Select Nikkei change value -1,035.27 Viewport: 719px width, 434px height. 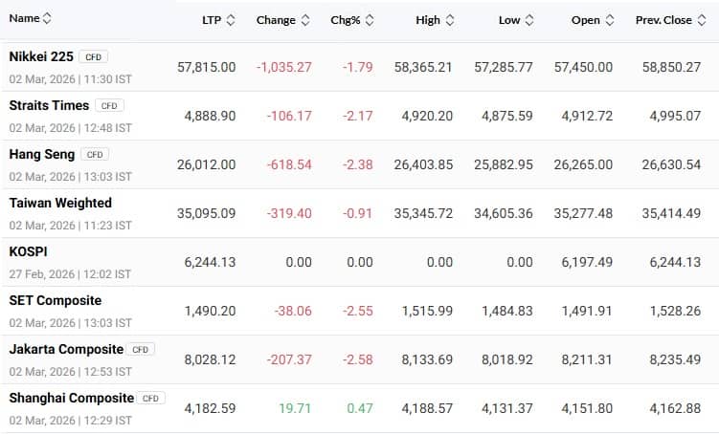click(x=283, y=67)
